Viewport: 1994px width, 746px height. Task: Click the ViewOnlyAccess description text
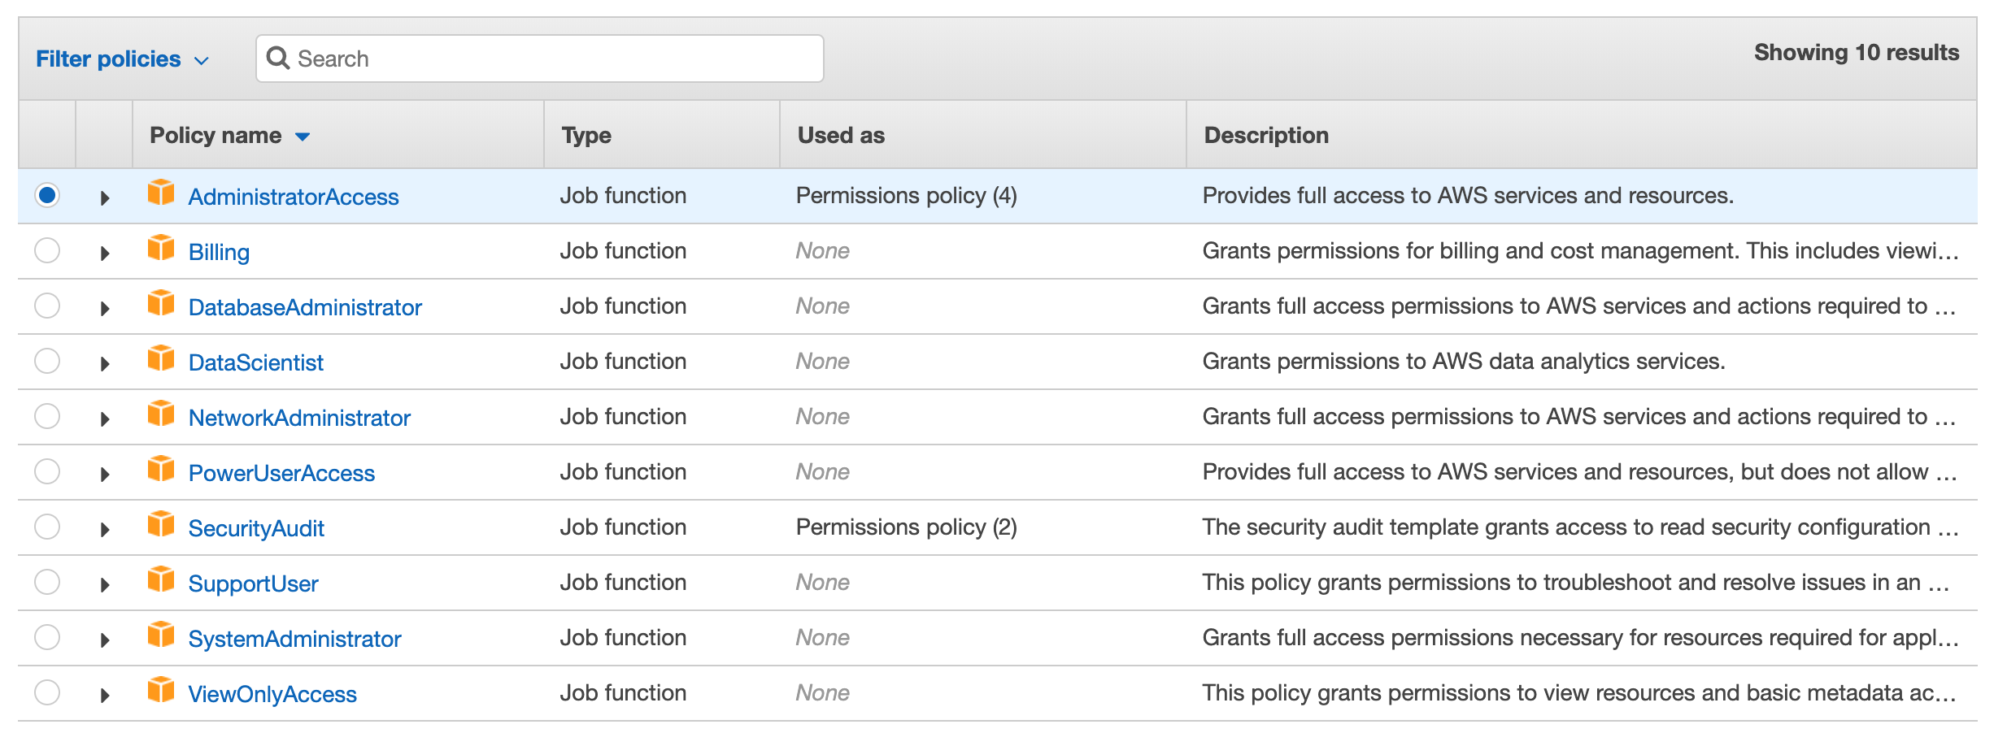pyautogui.click(x=1580, y=692)
